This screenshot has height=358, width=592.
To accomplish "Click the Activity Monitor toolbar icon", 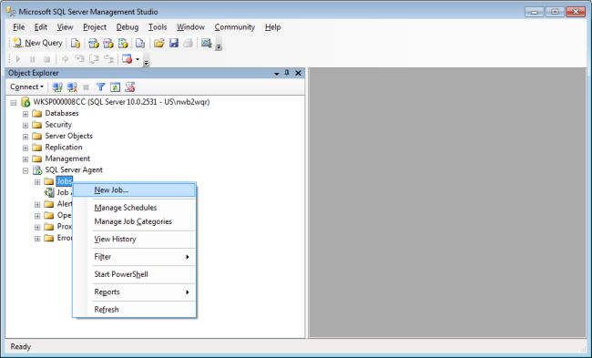I will (206, 44).
